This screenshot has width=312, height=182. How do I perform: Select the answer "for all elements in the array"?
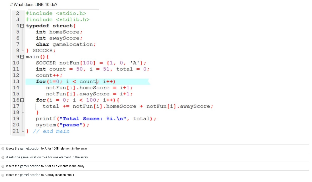click(3, 166)
